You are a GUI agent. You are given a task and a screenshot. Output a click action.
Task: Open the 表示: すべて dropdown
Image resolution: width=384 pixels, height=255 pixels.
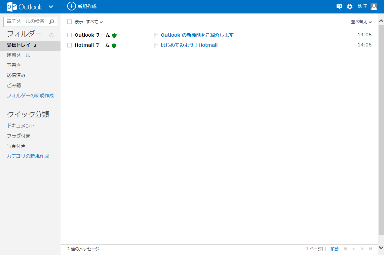click(89, 22)
